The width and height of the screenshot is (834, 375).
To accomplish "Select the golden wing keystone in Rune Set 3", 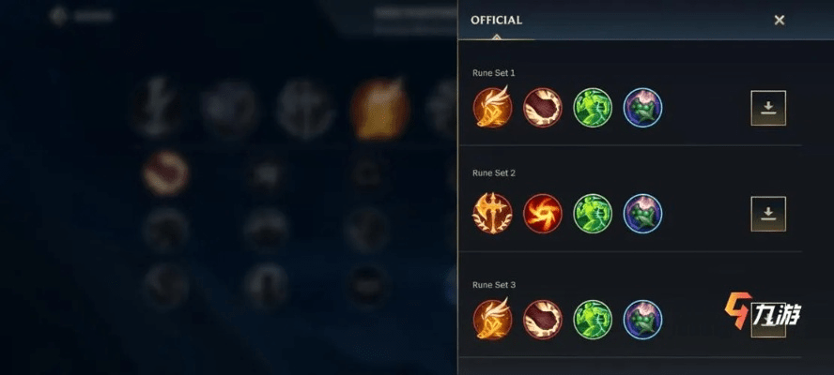I will (x=492, y=320).
